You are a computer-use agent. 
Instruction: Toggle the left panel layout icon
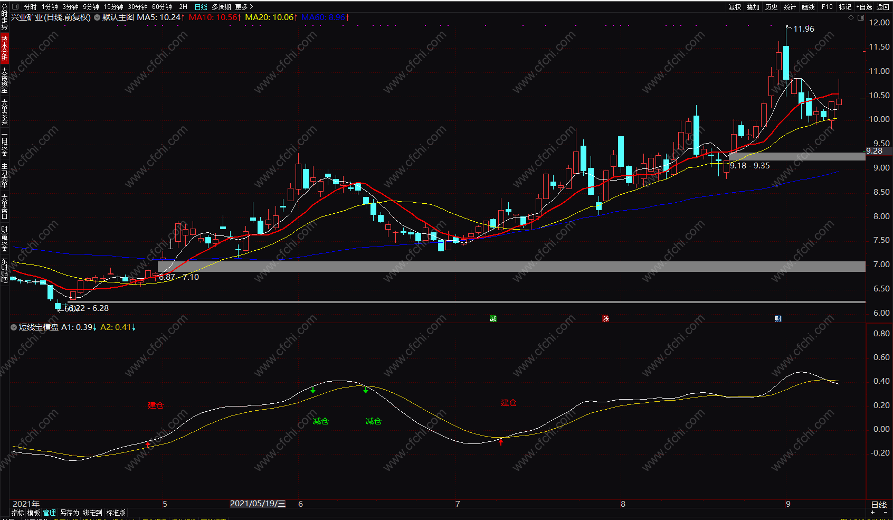coord(15,7)
